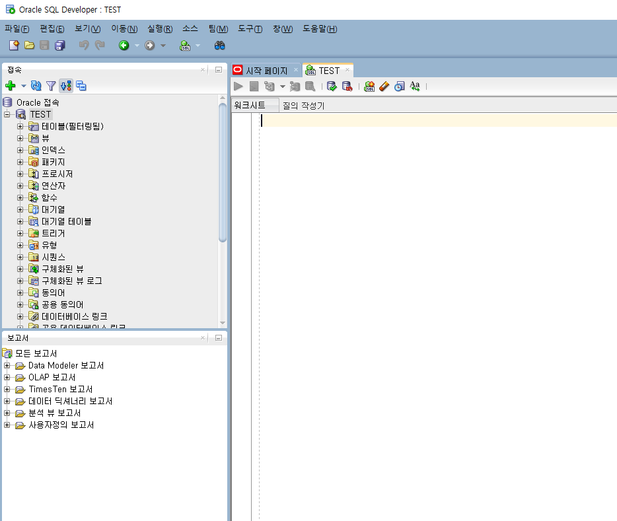The height and width of the screenshot is (521, 617).
Task: Expand the 테이블(필터링됨) node
Action: tap(20, 126)
